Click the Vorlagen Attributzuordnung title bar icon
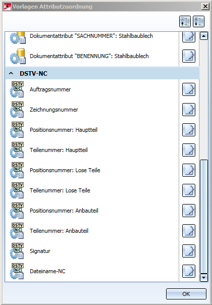Image resolution: width=212 pixels, height=305 pixels. (x=8, y=7)
